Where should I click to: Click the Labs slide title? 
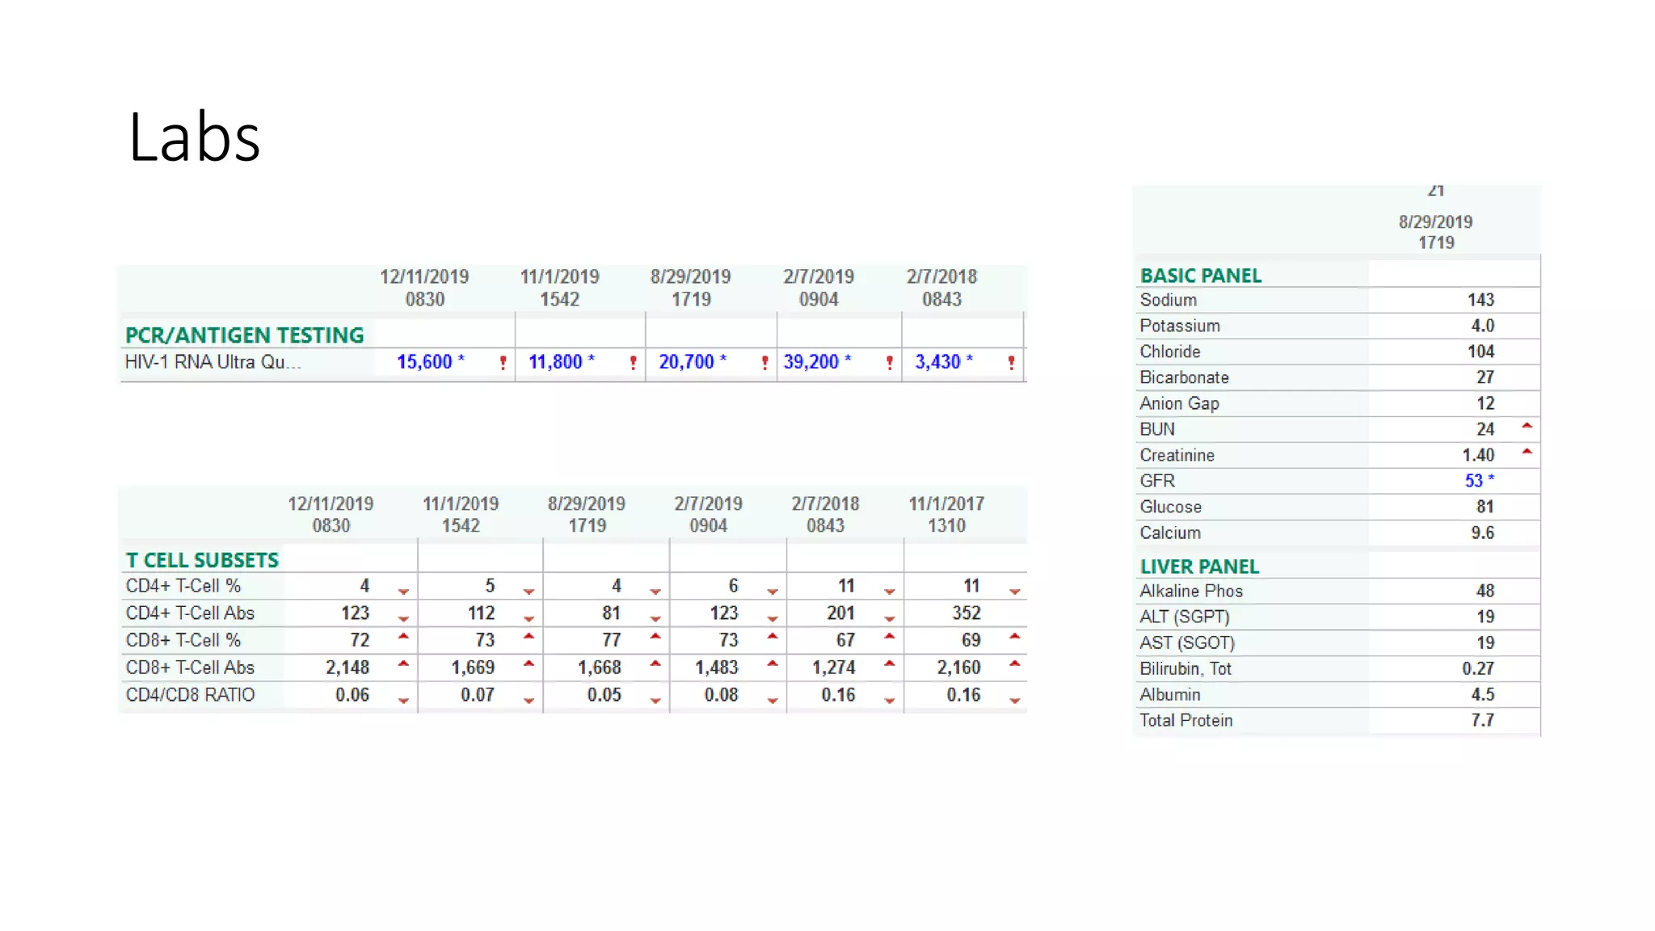point(194,137)
